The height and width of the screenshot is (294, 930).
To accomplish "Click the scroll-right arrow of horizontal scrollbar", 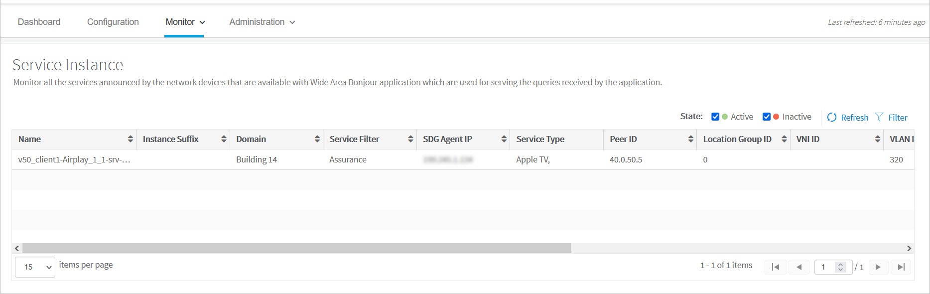I will click(909, 248).
